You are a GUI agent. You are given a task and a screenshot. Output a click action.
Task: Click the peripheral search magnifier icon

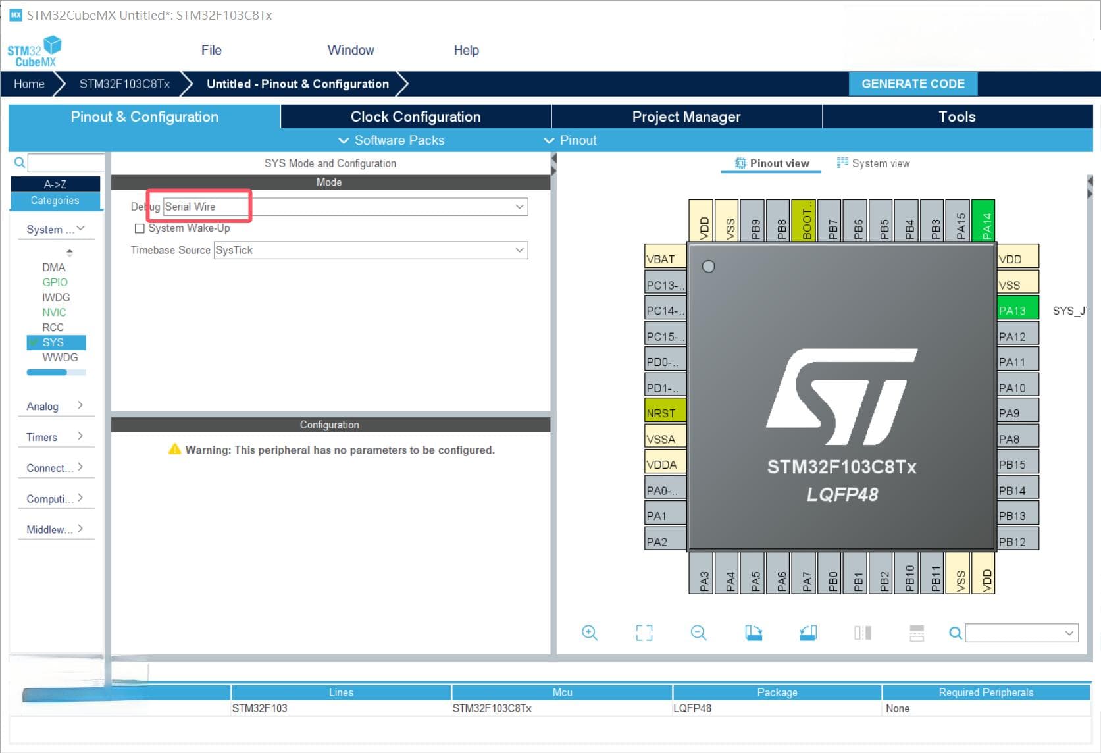tap(19, 162)
